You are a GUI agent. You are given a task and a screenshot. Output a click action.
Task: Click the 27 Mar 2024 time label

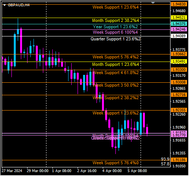[x=12, y=171]
